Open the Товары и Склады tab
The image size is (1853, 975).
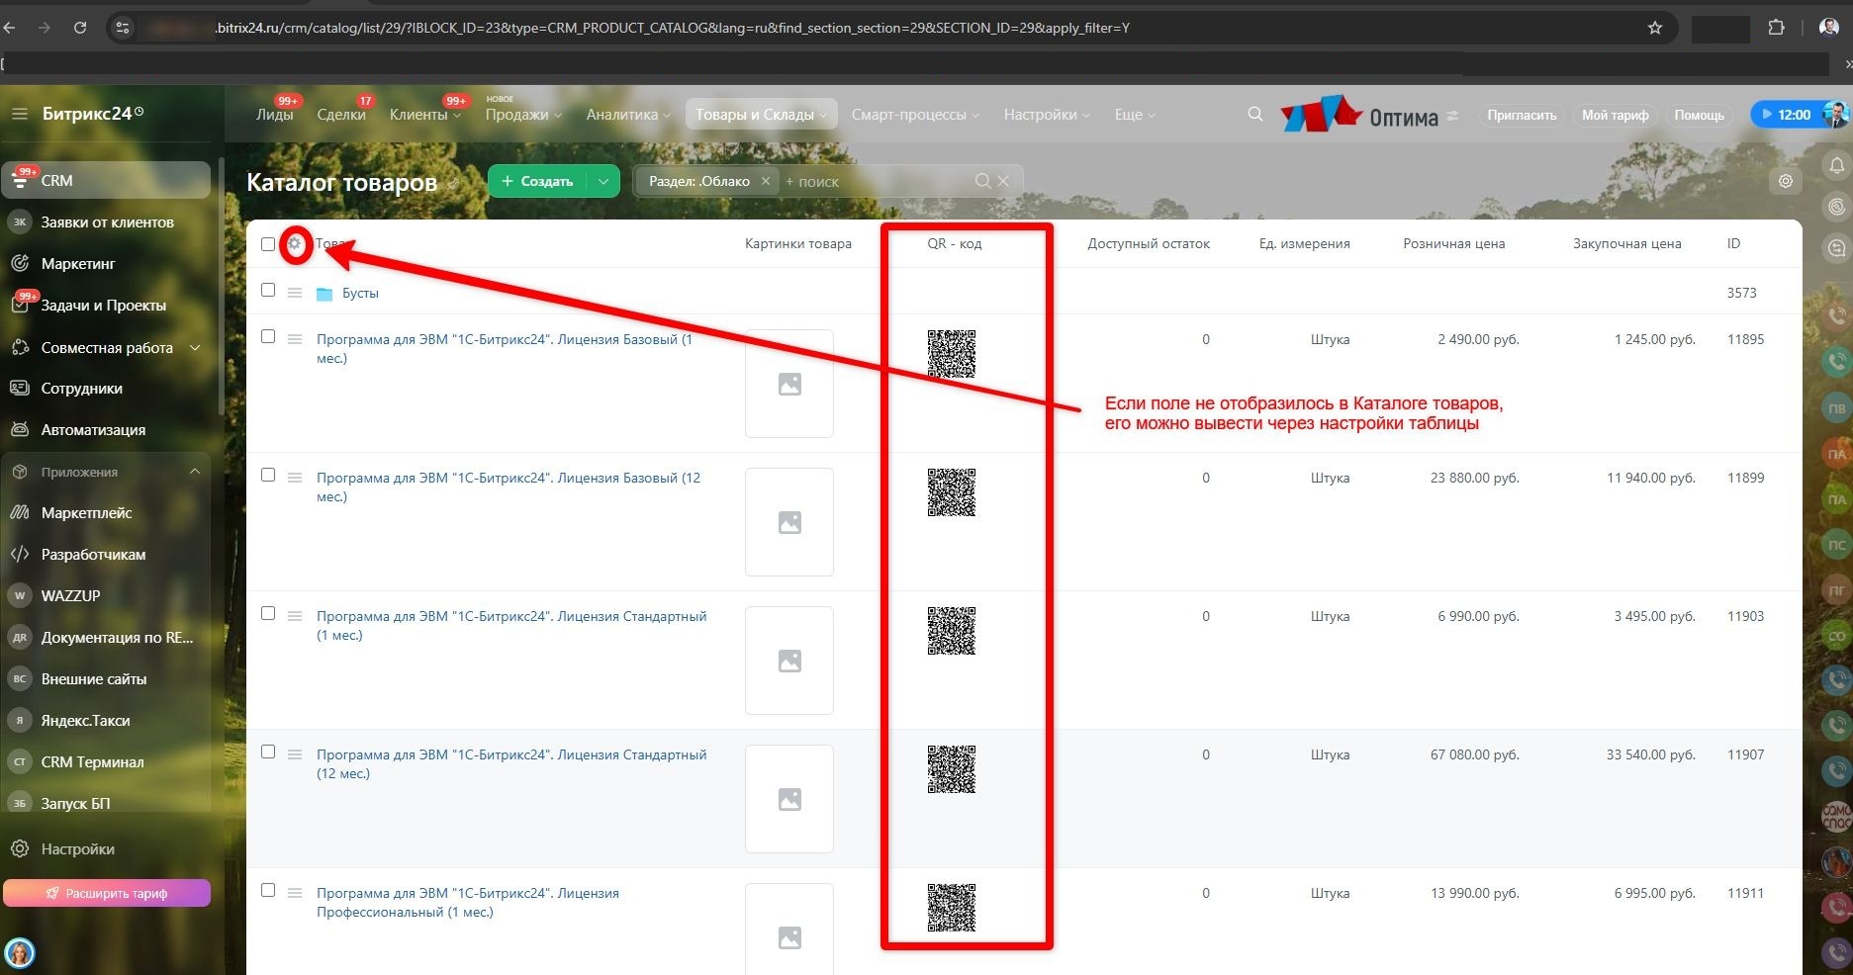(761, 115)
